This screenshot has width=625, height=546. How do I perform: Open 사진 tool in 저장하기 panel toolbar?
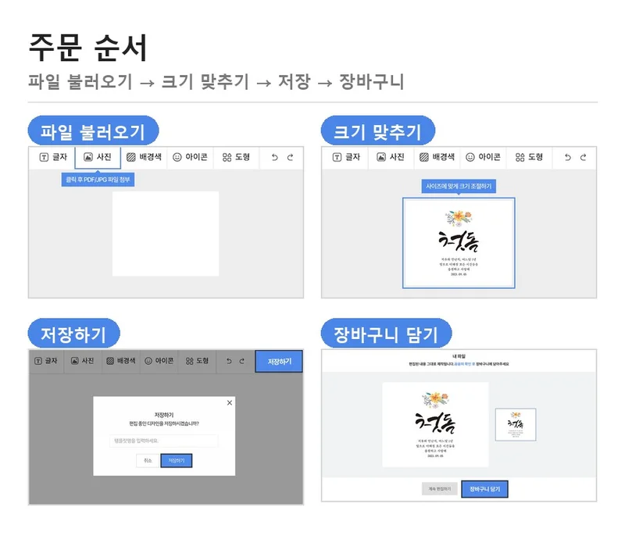83,361
